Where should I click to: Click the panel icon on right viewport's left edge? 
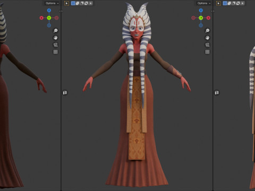click(x=217, y=93)
